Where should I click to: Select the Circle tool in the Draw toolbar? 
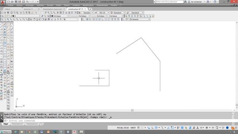(1, 40)
